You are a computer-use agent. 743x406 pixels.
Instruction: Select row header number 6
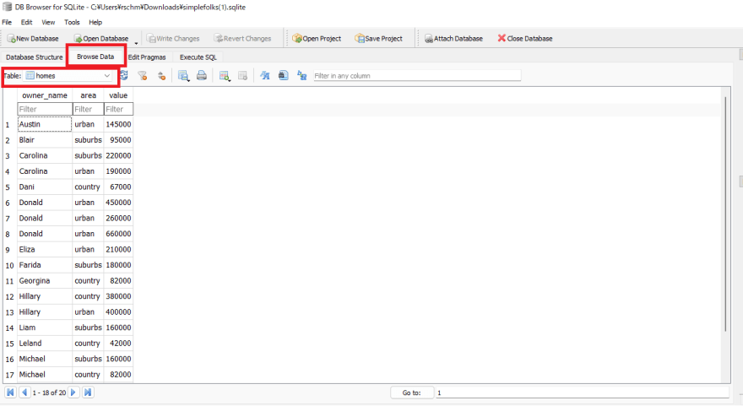(9, 203)
